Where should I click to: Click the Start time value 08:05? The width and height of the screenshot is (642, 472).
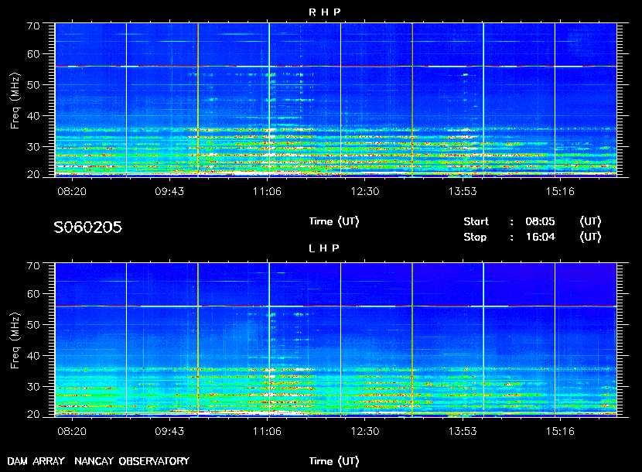point(540,221)
